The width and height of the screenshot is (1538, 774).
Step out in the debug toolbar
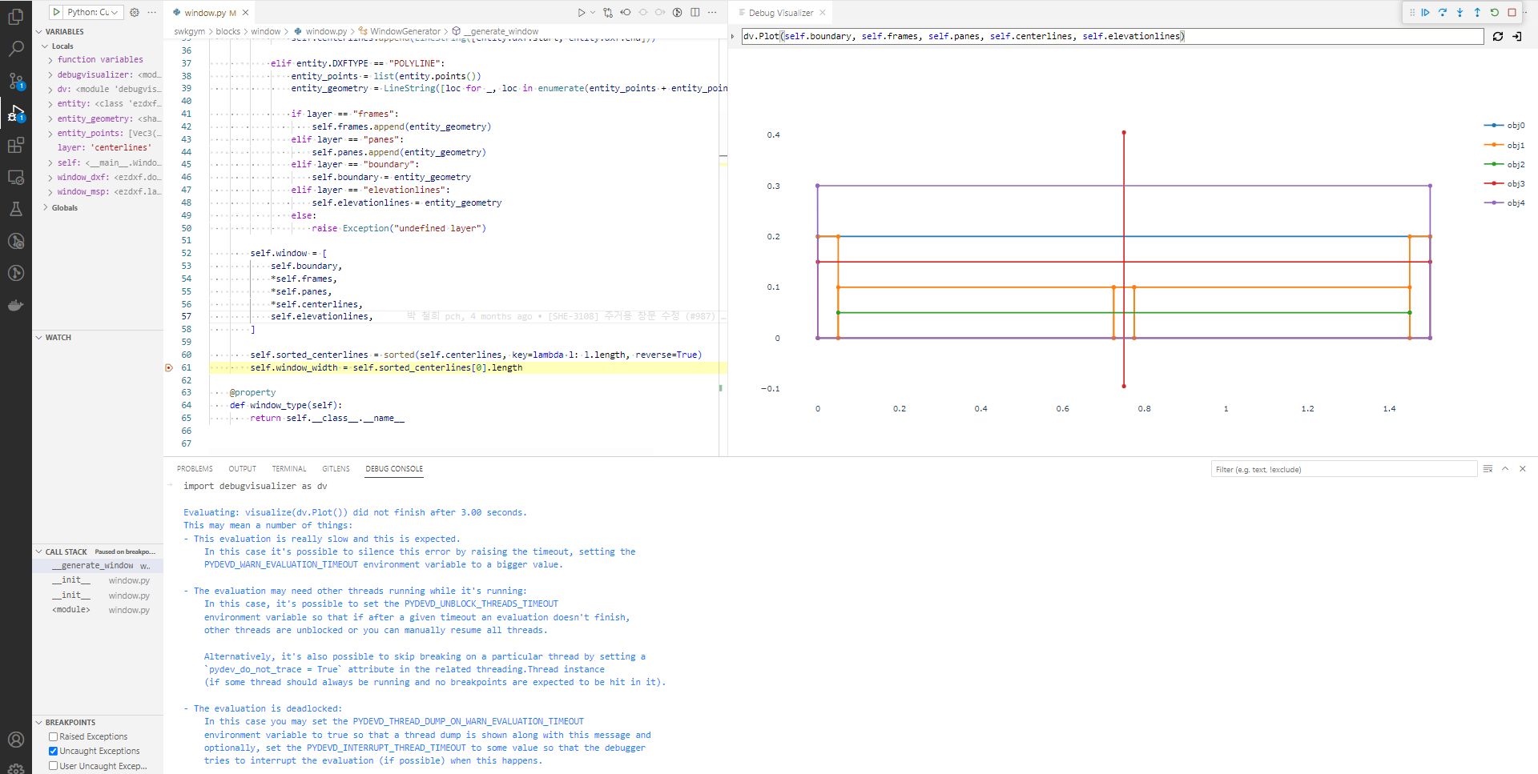[x=1477, y=12]
